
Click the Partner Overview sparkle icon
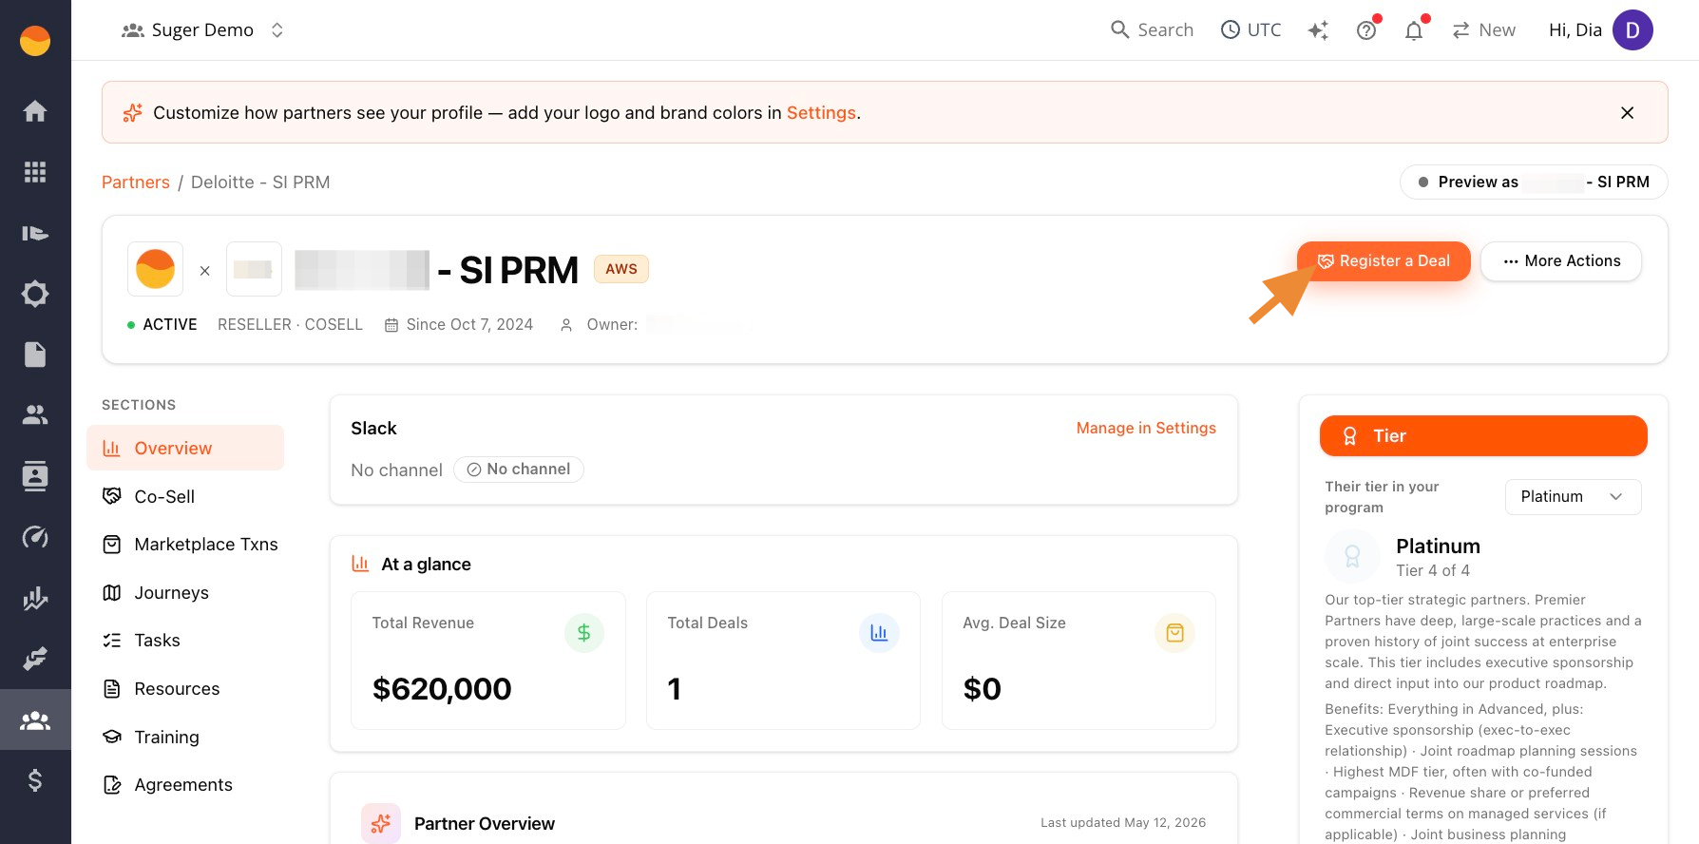[x=381, y=824]
